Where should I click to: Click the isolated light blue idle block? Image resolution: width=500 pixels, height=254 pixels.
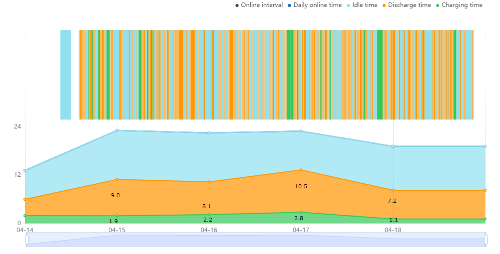[65, 75]
